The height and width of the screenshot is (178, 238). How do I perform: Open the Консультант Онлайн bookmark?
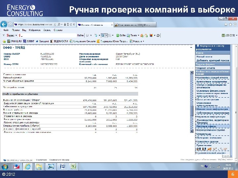[x=82, y=41]
